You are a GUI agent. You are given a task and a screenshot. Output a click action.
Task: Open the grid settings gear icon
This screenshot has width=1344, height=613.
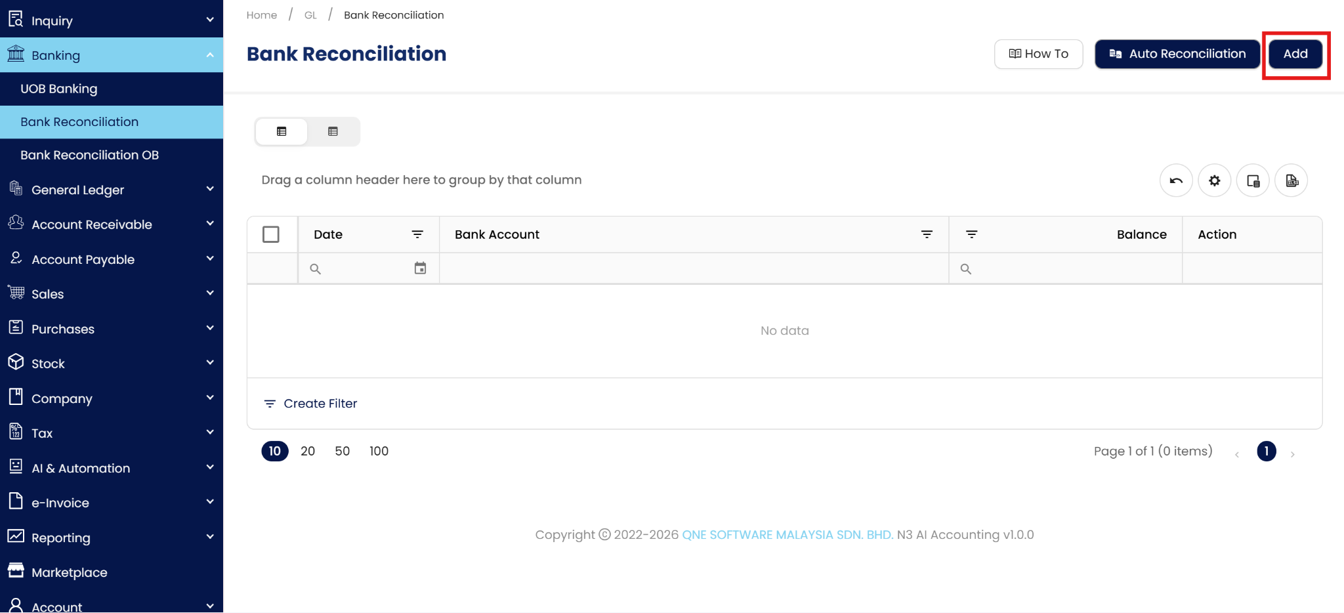[1214, 180]
